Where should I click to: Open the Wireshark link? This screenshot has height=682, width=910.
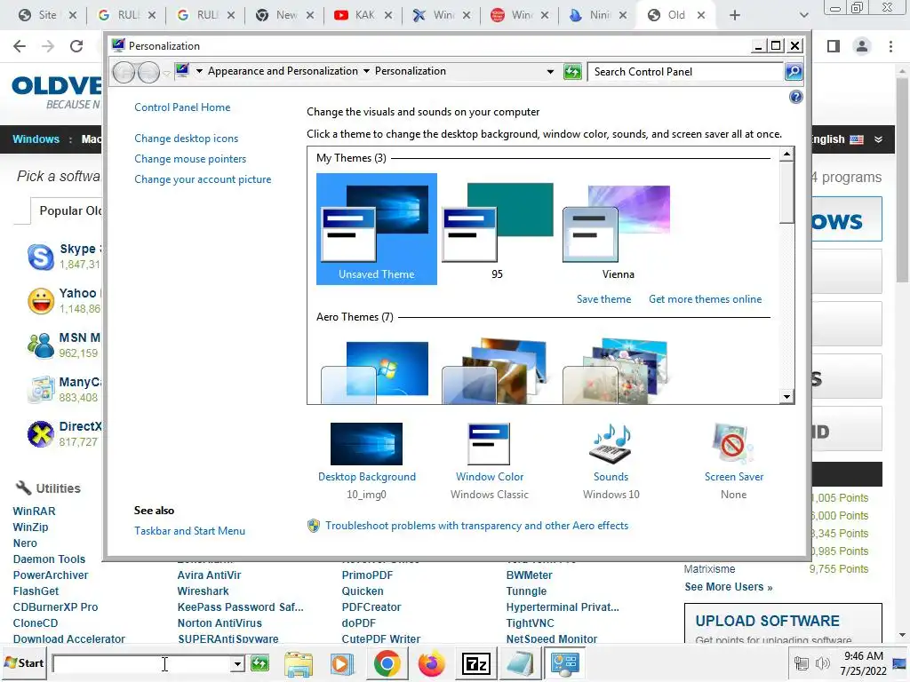[204, 591]
